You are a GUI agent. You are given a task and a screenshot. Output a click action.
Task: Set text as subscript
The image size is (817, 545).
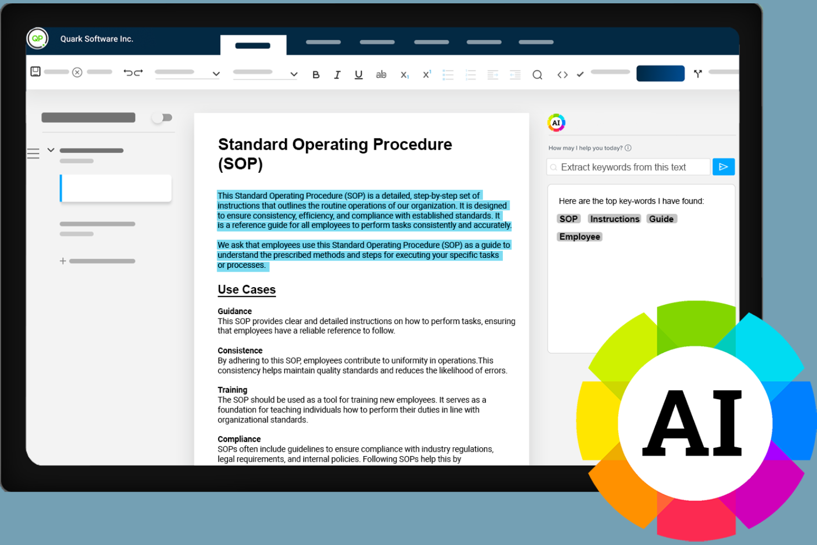pos(405,75)
